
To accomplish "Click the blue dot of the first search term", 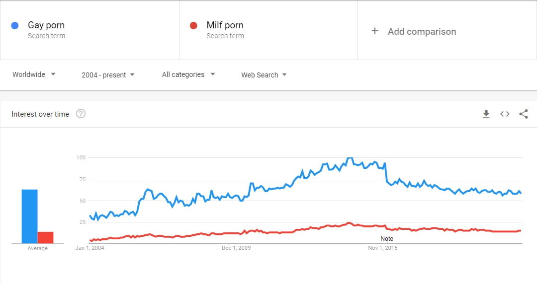I will [15, 26].
